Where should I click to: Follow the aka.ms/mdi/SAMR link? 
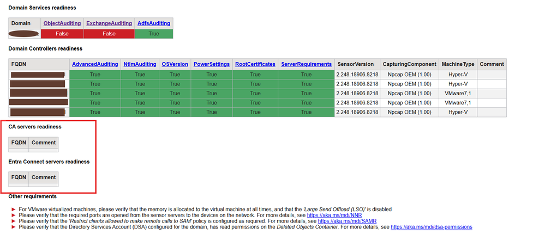(347, 221)
